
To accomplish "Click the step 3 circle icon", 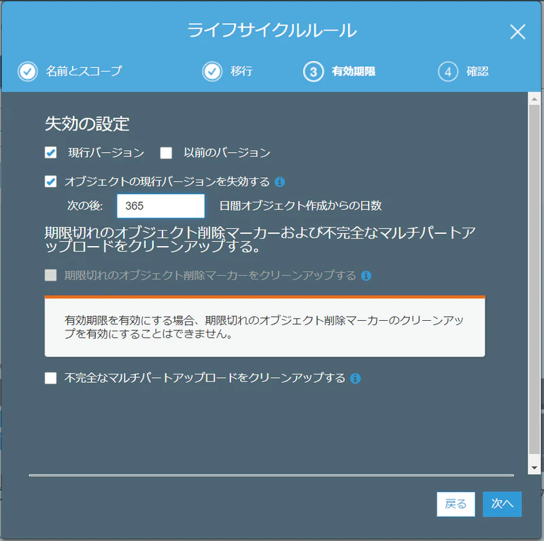I will coord(313,71).
